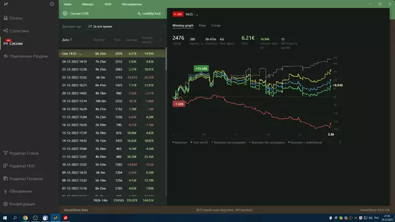The height and width of the screenshot is (222, 395).
Task: Open the Отчеты reports section
Action: (x=13, y=18)
